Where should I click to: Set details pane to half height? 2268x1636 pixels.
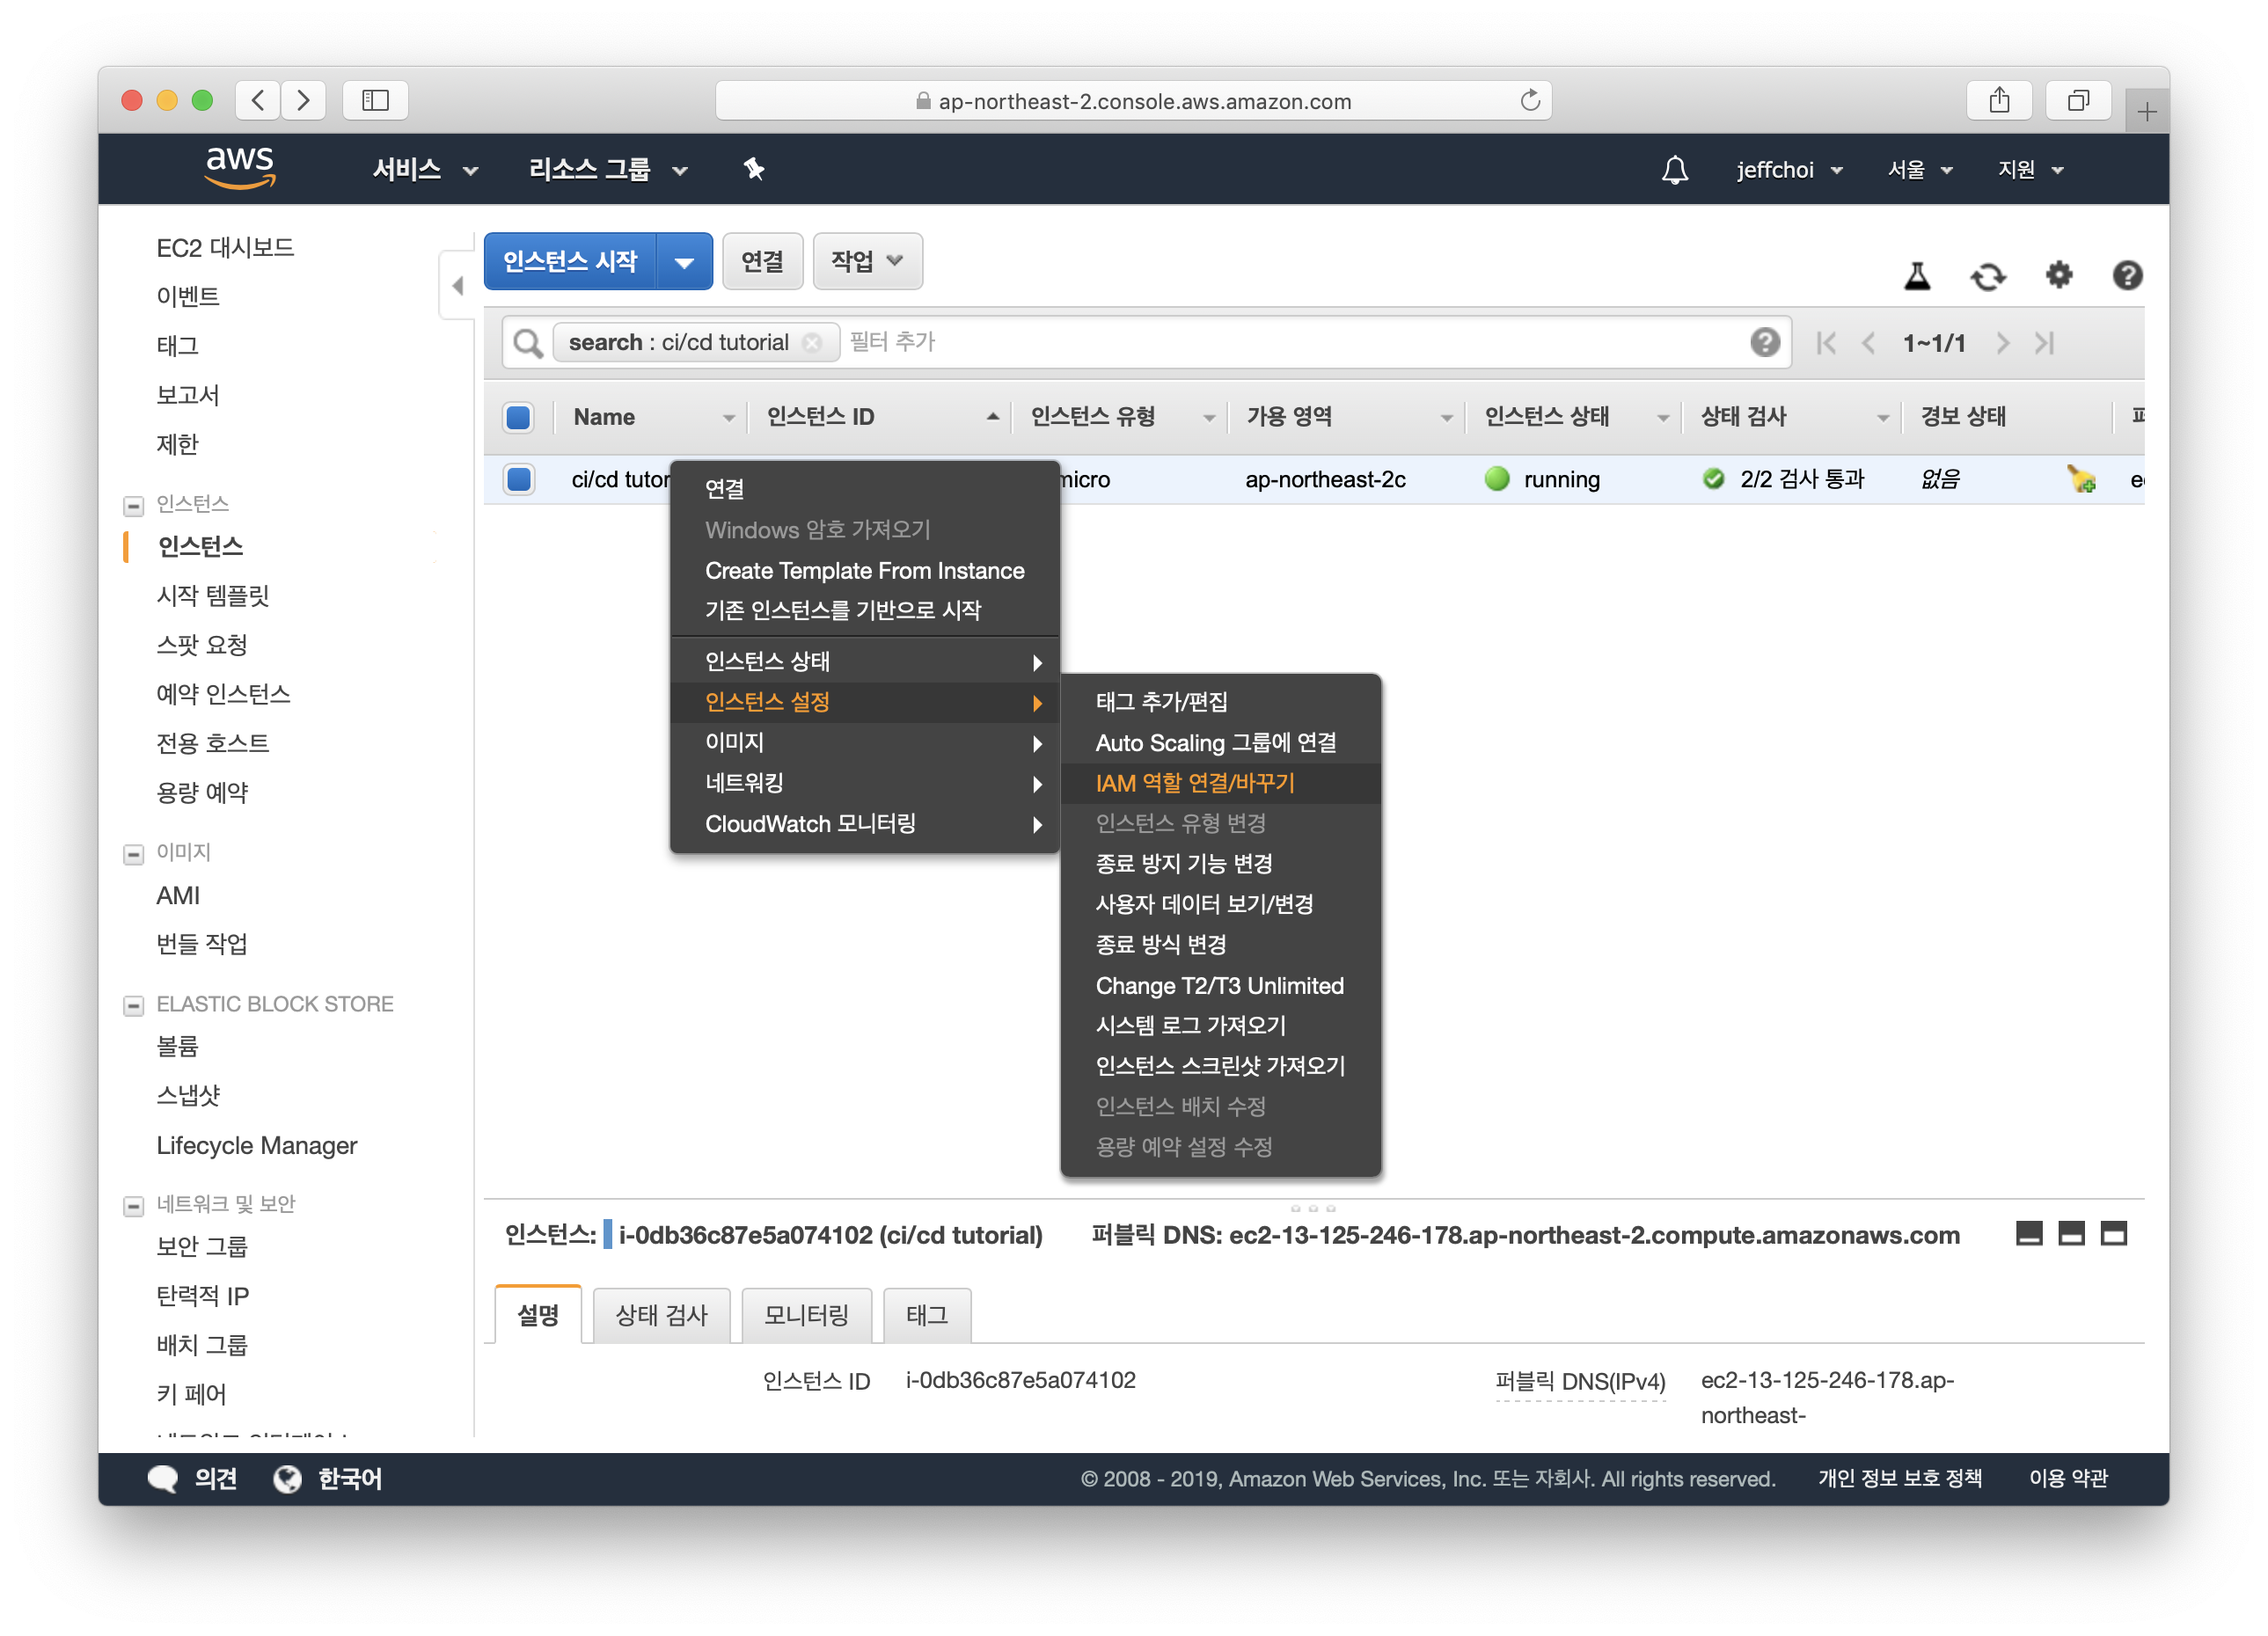[x=2071, y=1233]
